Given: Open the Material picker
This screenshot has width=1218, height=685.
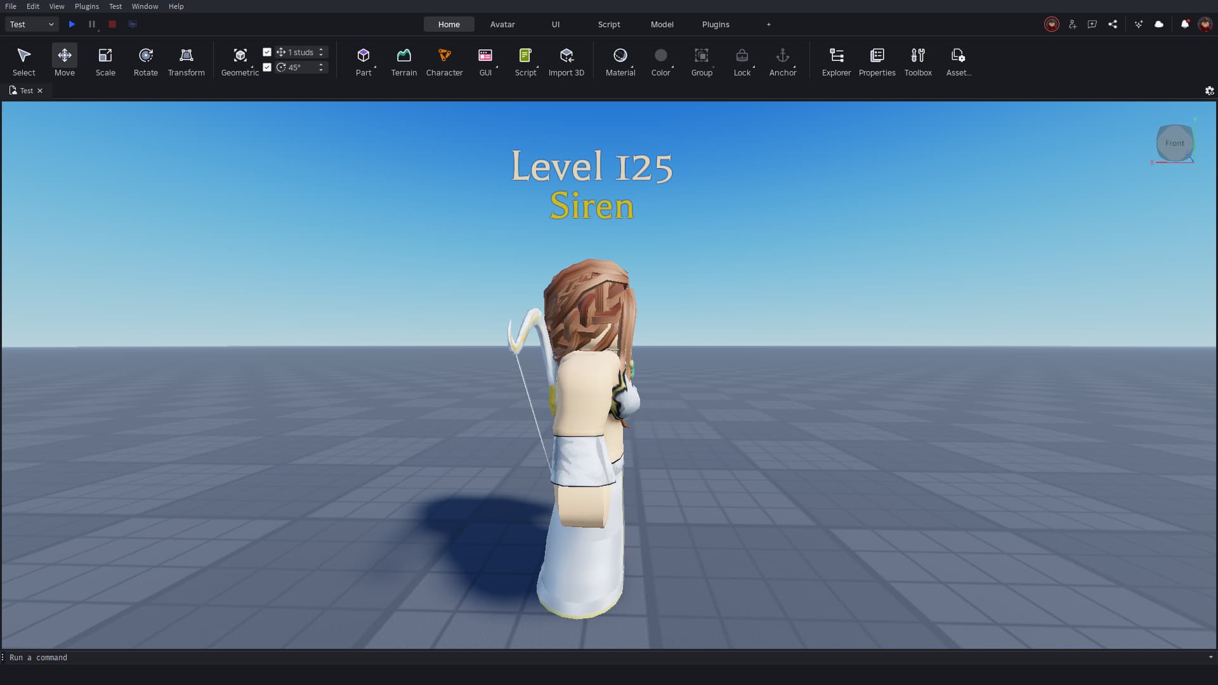Looking at the screenshot, I should pyautogui.click(x=620, y=62).
